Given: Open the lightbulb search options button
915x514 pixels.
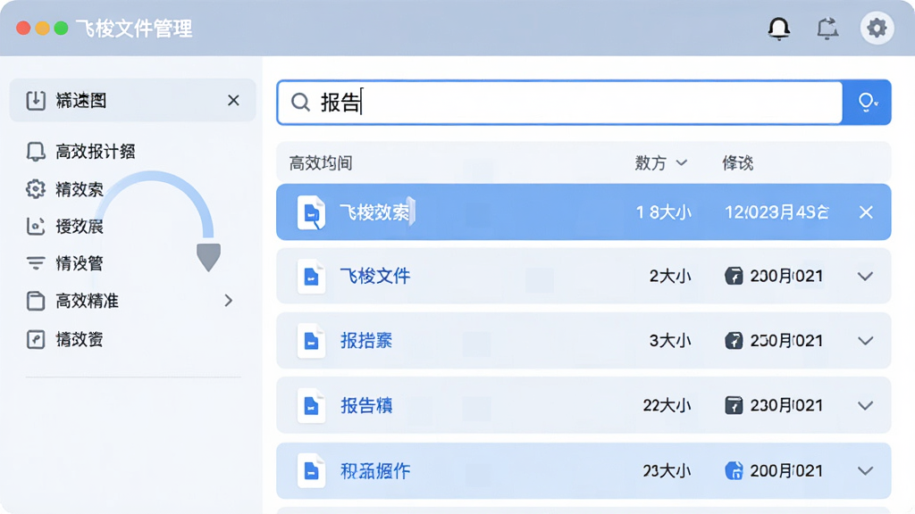Looking at the screenshot, I should coord(867,102).
